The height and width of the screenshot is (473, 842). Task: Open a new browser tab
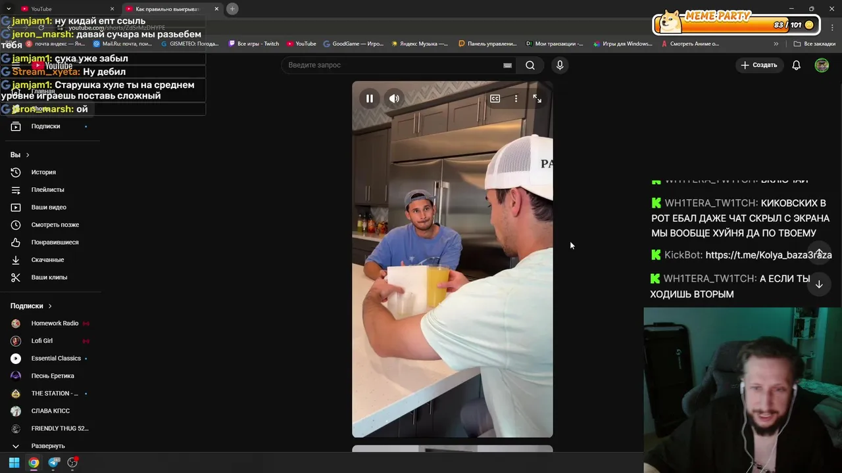(x=232, y=9)
